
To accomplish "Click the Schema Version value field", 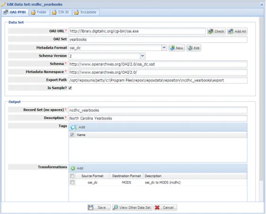I will [x=104, y=56].
